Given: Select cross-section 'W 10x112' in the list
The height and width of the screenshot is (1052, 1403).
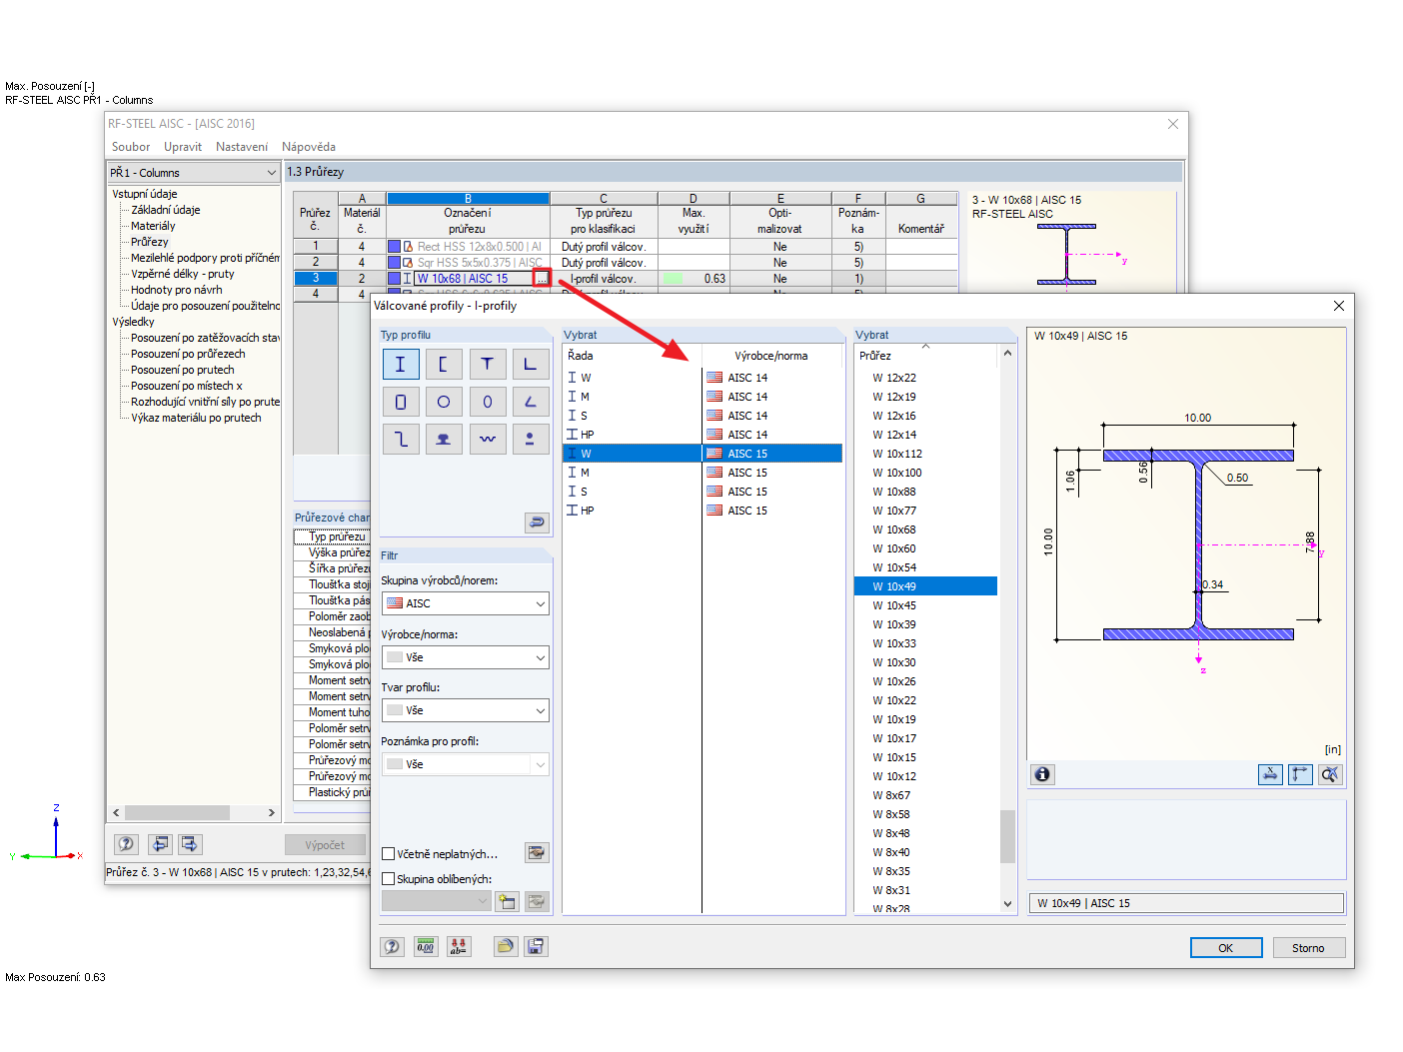Looking at the screenshot, I should coord(926,454).
